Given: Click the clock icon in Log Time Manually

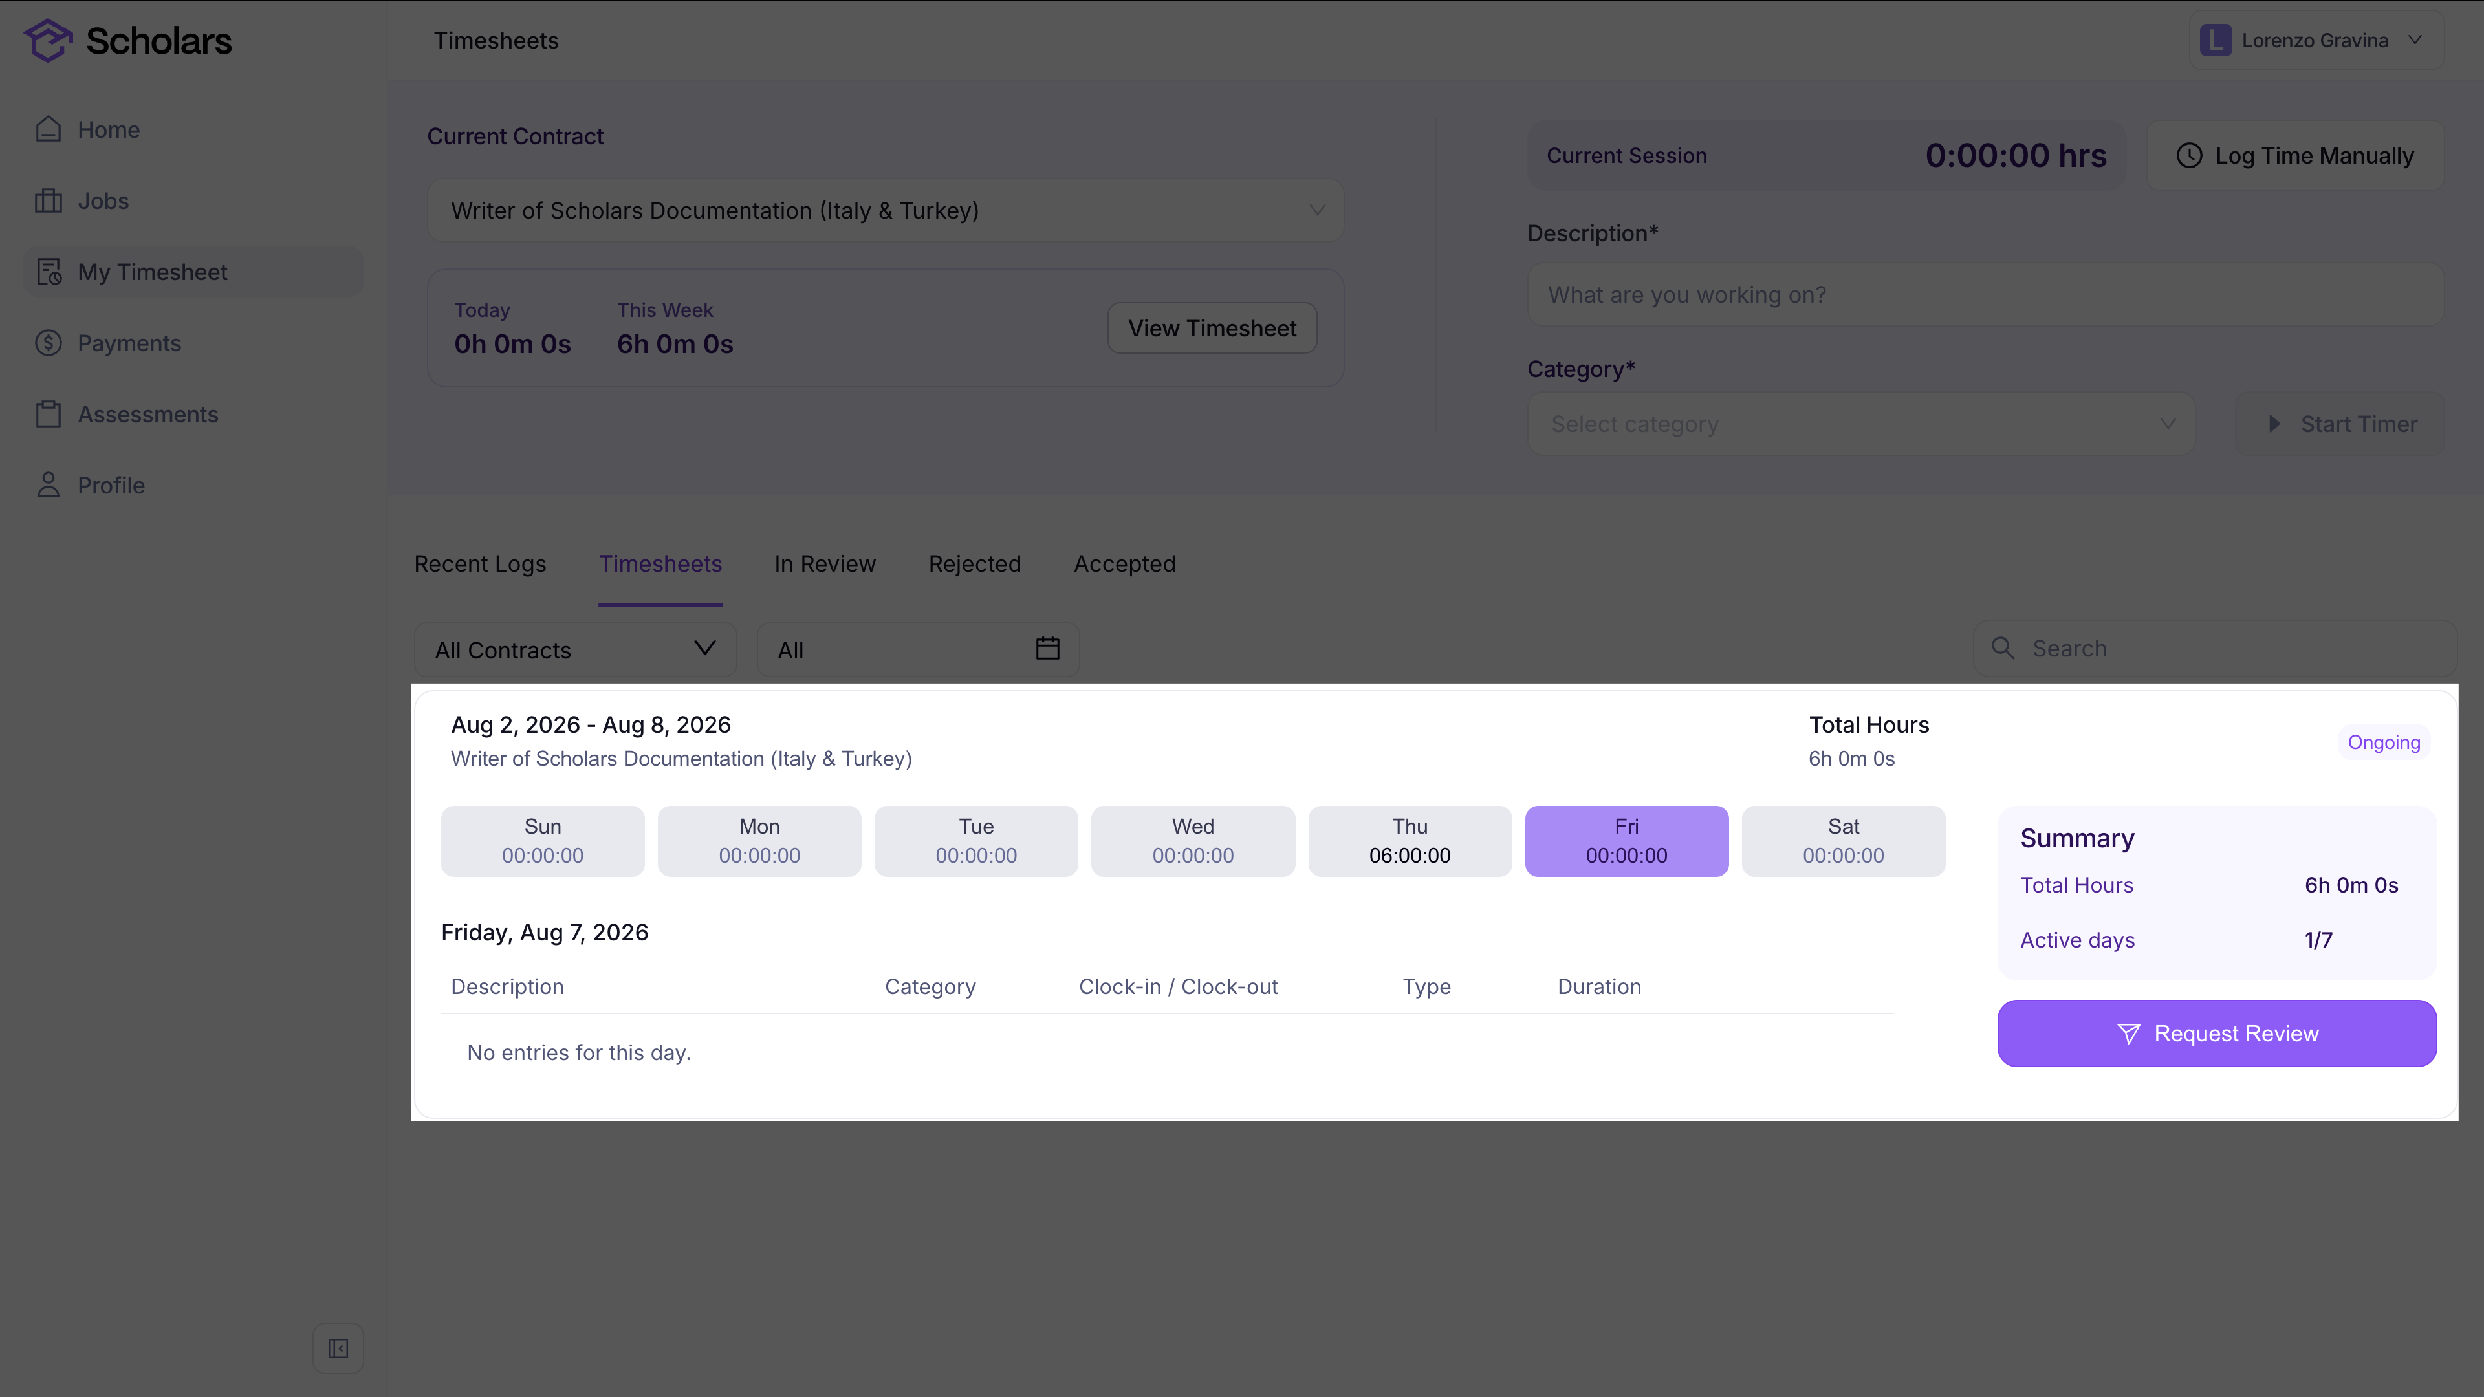Looking at the screenshot, I should [2189, 155].
